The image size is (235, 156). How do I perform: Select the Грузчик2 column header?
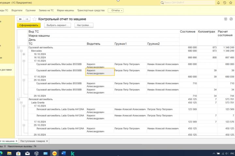click(x=153, y=44)
